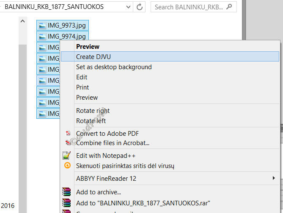Viewport: 283px width, 213px height.
Task: Click the WinRAR icon beside Add to BALNINKU rar
Action: (x=66, y=203)
